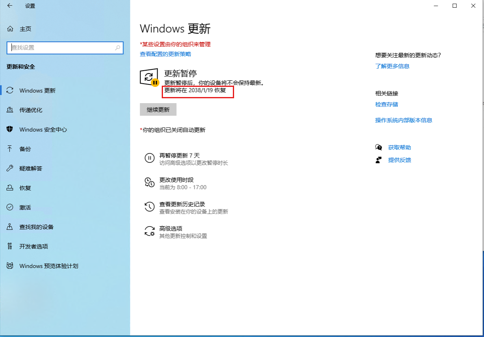Click 再暂停更新 7 天 option
Screen dimensions: 484x337
coord(187,159)
